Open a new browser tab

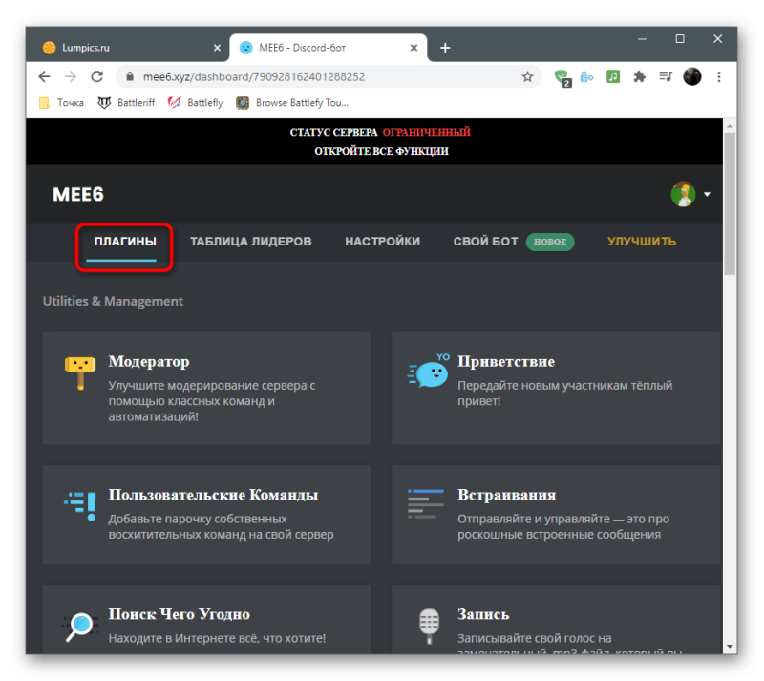click(445, 48)
